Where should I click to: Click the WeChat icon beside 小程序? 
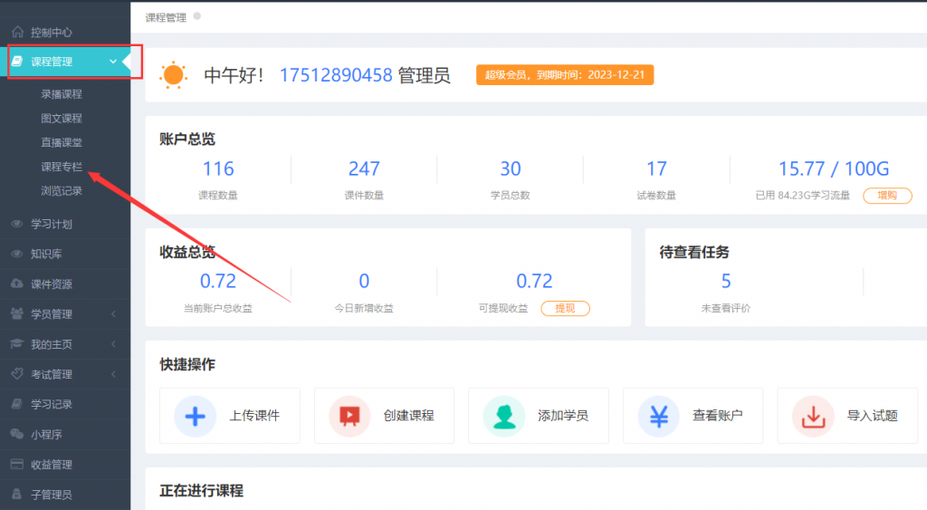click(x=16, y=434)
